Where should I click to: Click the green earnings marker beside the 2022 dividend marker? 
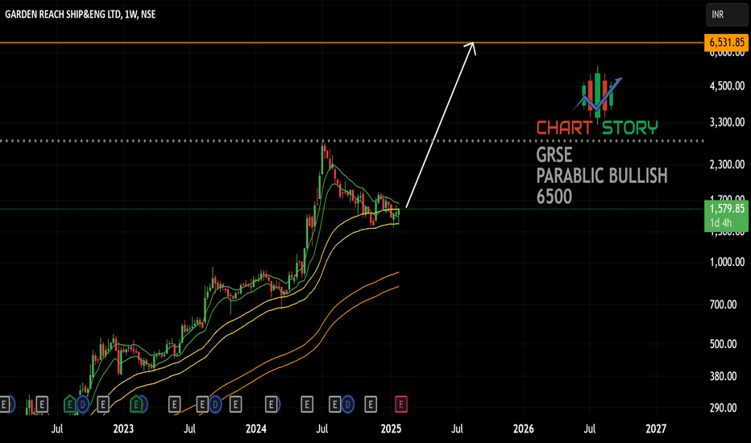pyautogui.click(x=70, y=404)
